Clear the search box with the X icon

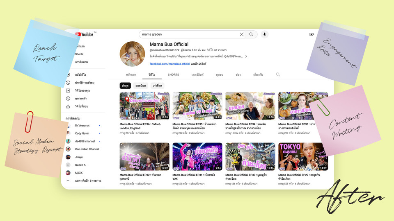coord(242,34)
